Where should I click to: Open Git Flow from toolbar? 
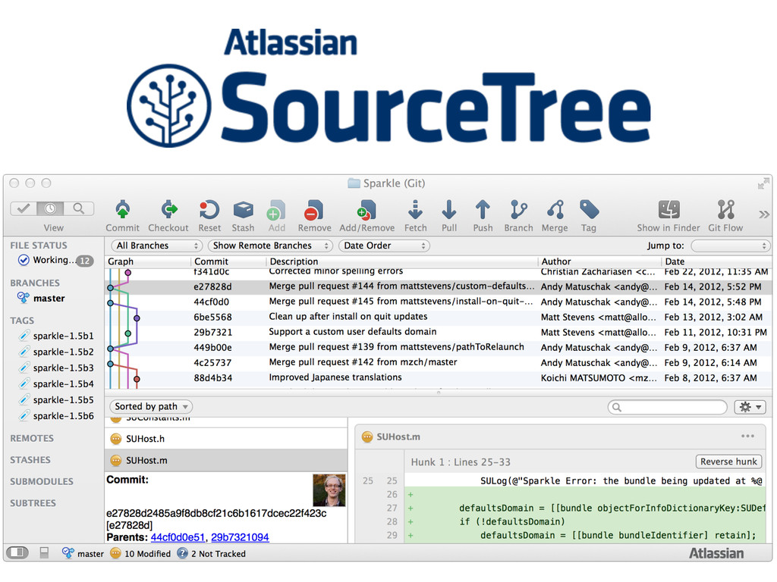click(725, 211)
